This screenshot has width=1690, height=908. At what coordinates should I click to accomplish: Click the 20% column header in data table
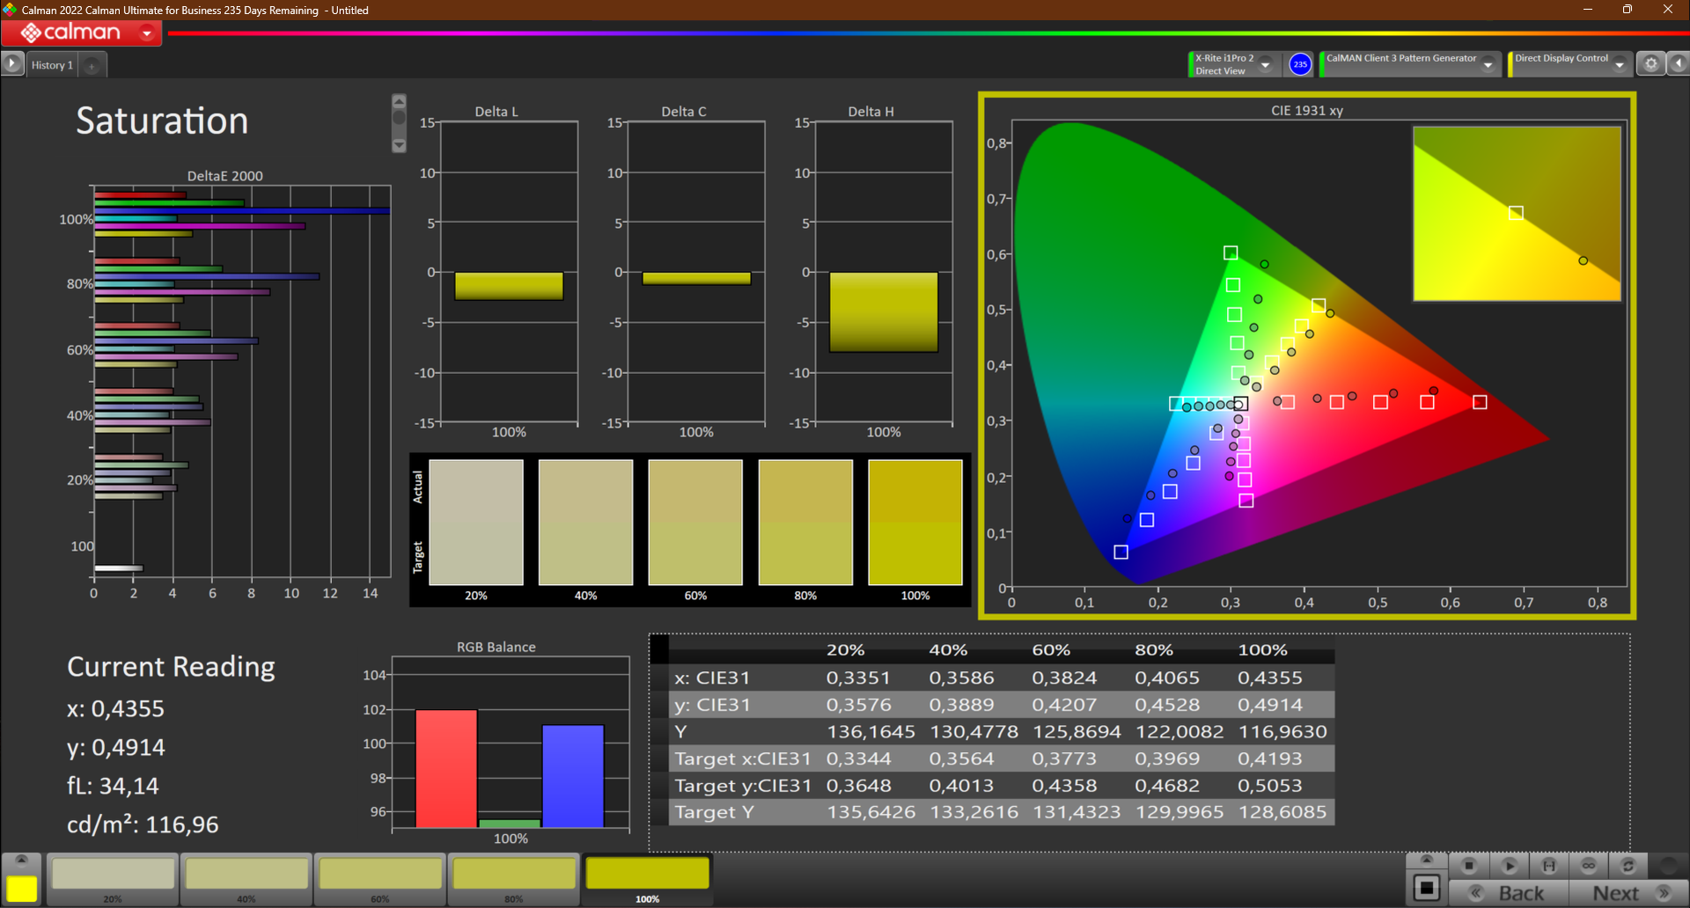845,650
